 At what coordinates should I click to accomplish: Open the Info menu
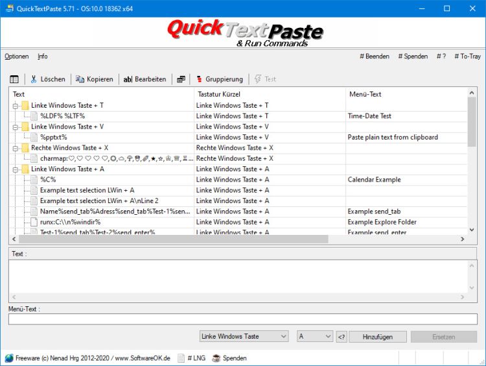point(43,56)
